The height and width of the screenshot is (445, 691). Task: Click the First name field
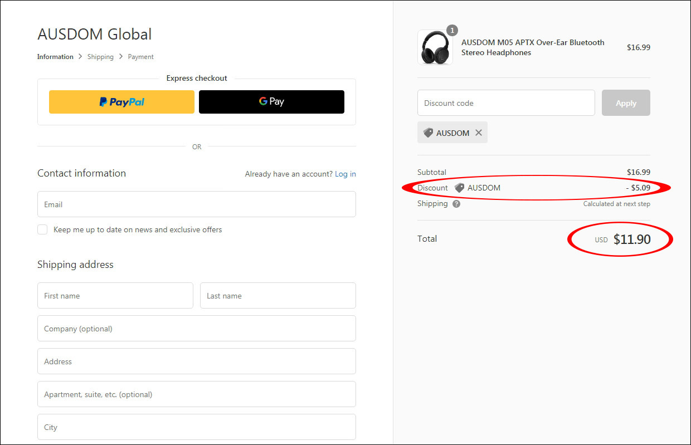click(x=115, y=296)
